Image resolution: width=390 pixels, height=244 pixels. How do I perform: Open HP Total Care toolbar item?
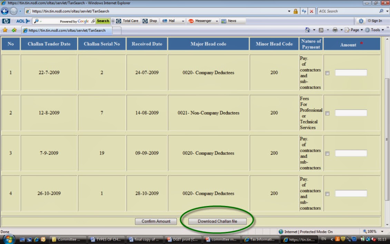[x=127, y=21]
